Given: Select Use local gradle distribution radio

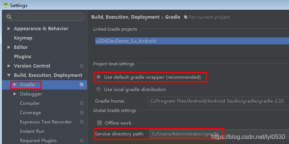Looking at the screenshot, I should 99,90.
